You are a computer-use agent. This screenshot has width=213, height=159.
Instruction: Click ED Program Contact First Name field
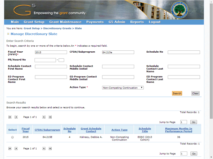click(x=51, y=77)
